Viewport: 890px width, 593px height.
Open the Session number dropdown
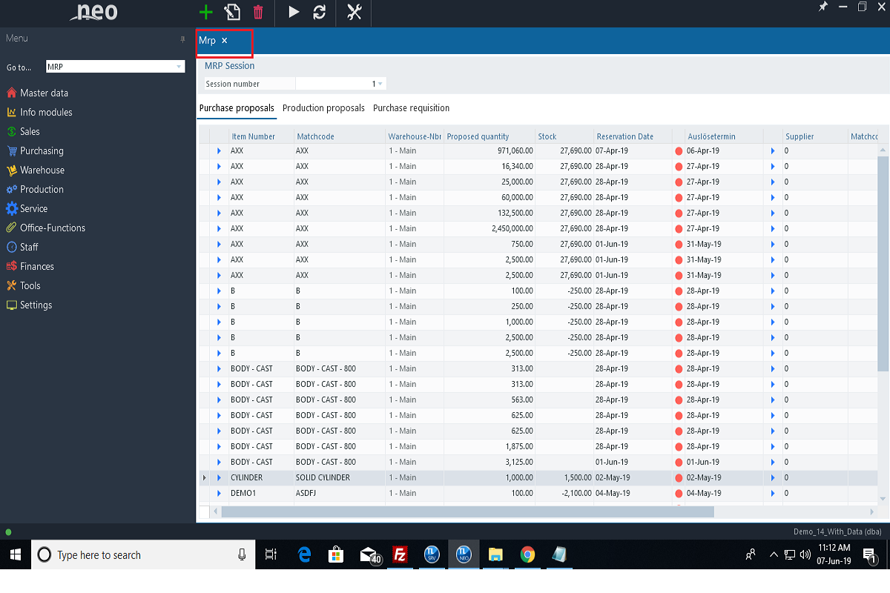[x=380, y=85]
